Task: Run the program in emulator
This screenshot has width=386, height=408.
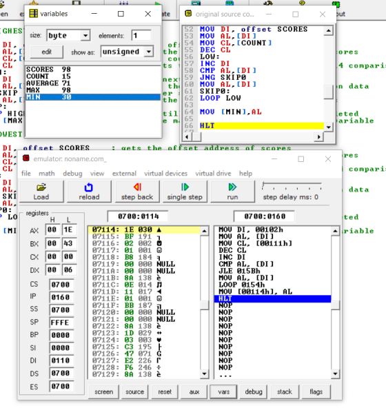Action: (x=232, y=192)
